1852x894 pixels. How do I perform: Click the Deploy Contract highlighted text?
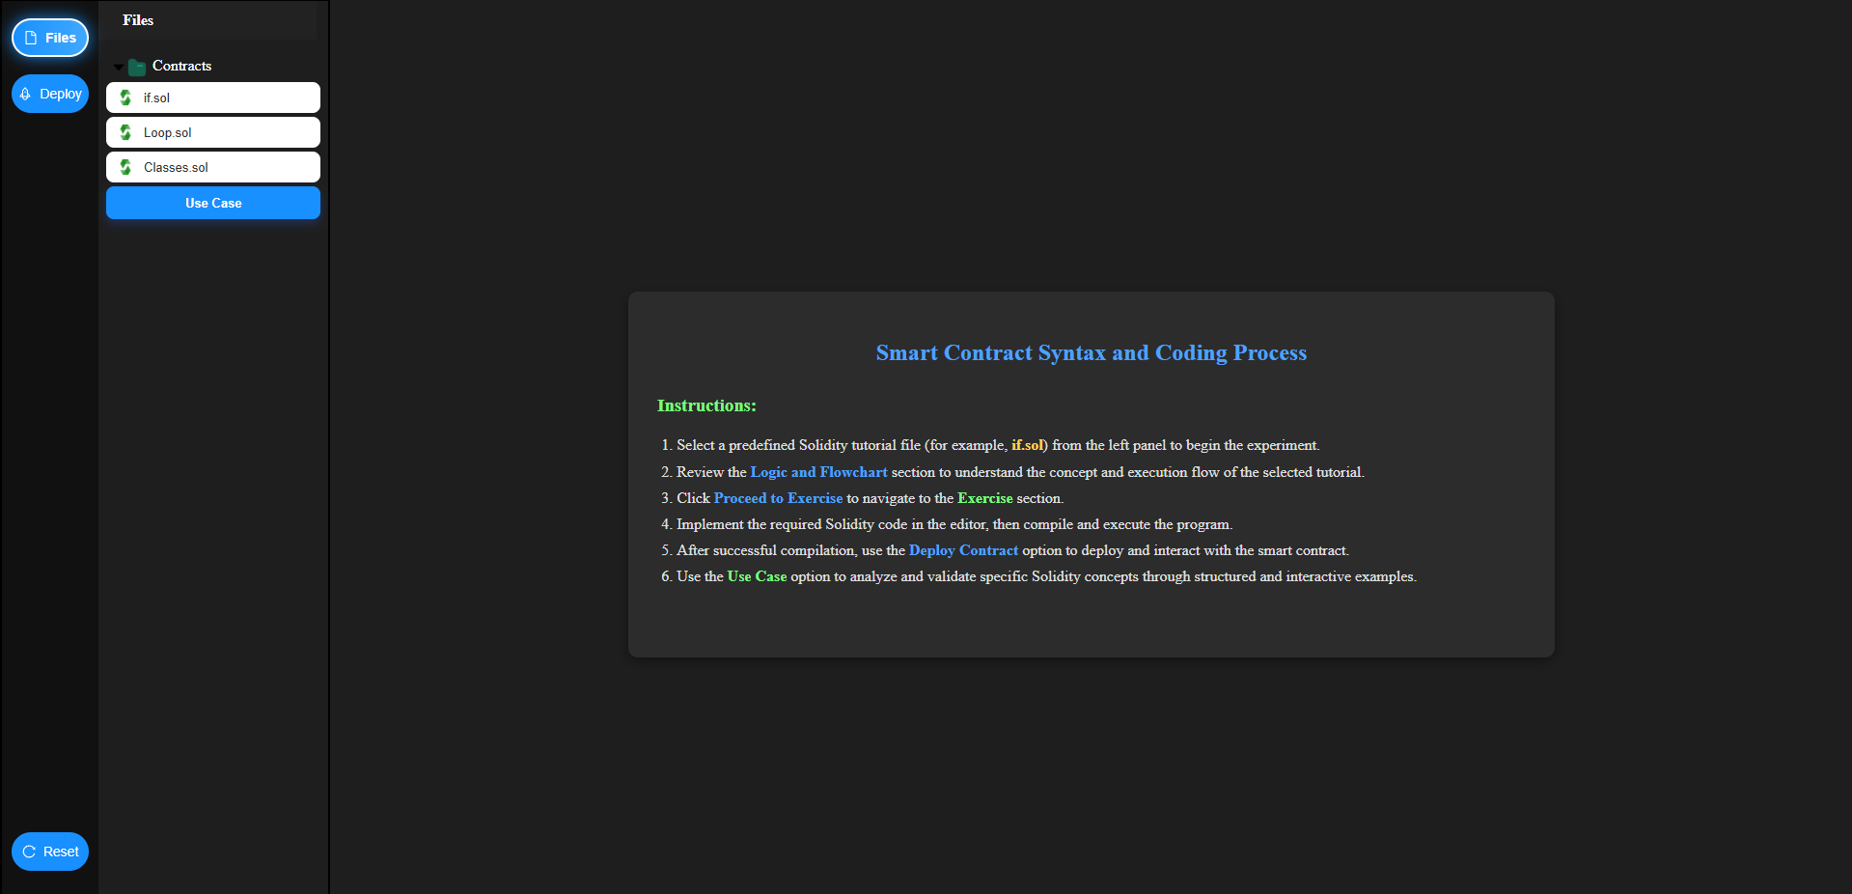tap(962, 550)
